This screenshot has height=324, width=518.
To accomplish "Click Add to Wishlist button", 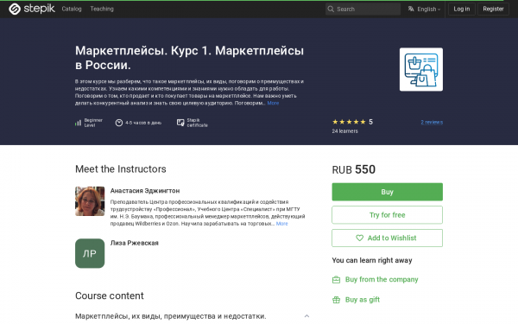I will click(x=387, y=238).
